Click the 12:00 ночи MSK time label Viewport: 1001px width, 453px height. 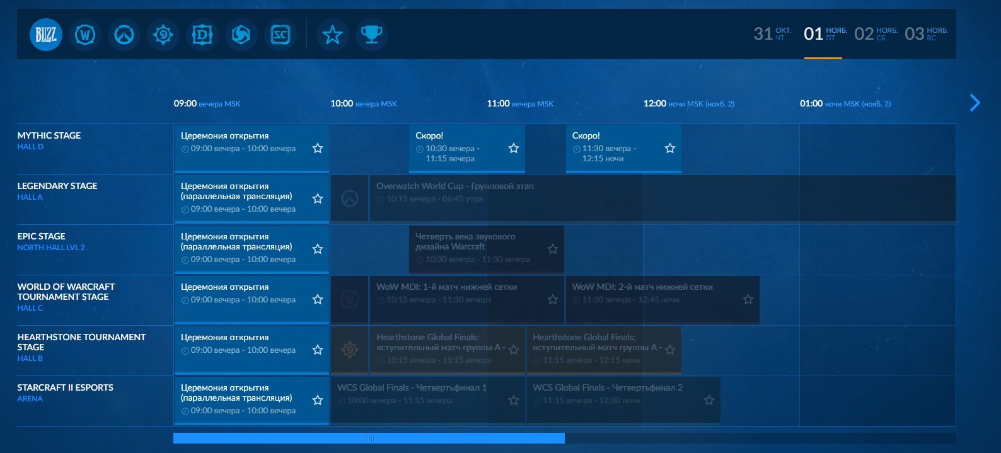[689, 103]
